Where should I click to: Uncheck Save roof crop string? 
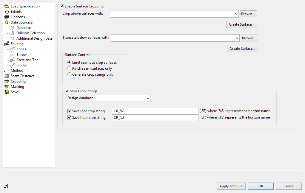[x=70, y=111]
